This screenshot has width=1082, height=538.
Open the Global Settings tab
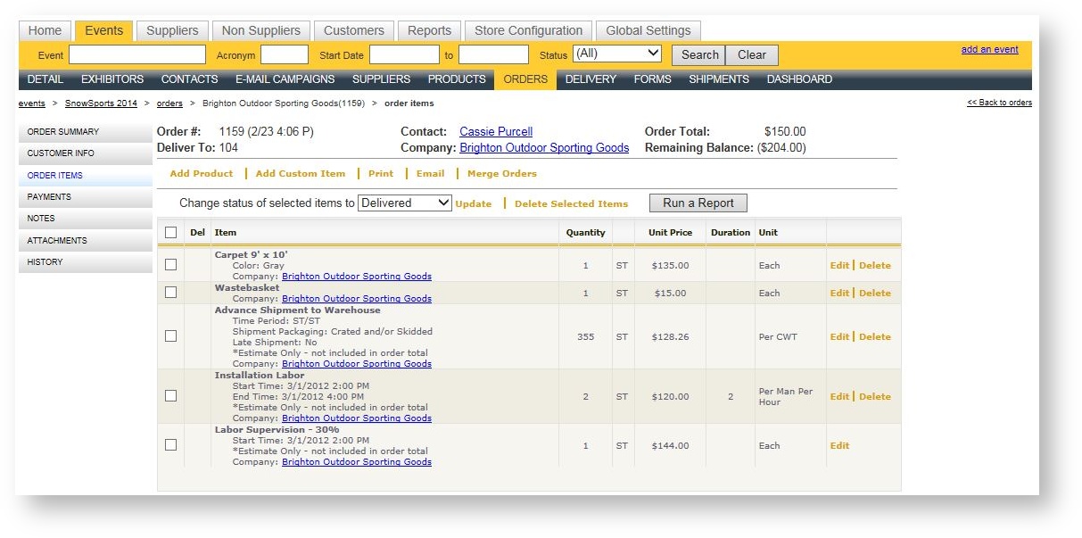(x=648, y=29)
